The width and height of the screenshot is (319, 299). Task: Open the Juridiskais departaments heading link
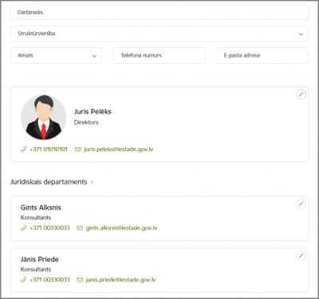49,182
